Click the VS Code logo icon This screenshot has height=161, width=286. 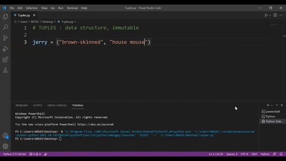pos(4,8)
